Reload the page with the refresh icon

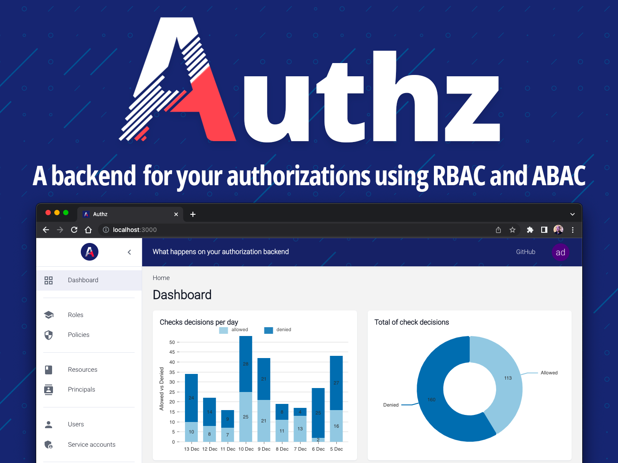(x=74, y=230)
